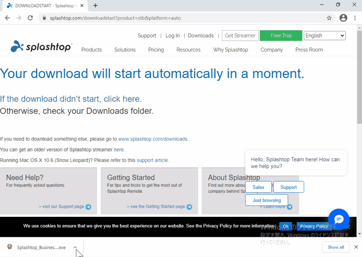The width and height of the screenshot is (362, 257).
Task: Start the green Free Trial button
Action: point(281,36)
